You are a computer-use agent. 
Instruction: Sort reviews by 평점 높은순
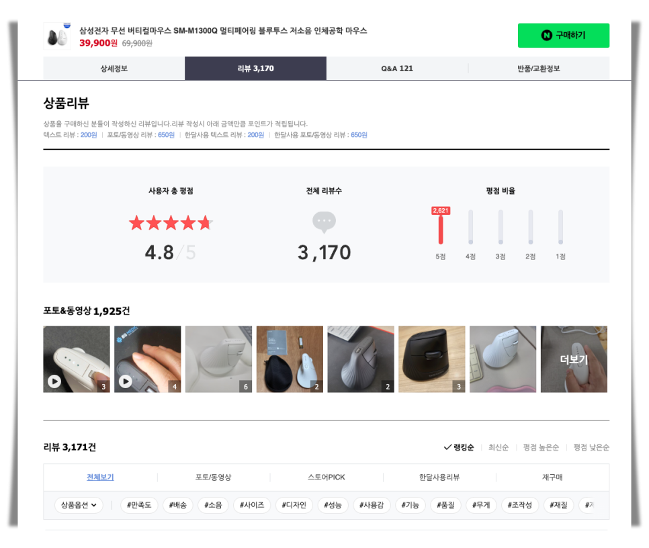(x=541, y=447)
